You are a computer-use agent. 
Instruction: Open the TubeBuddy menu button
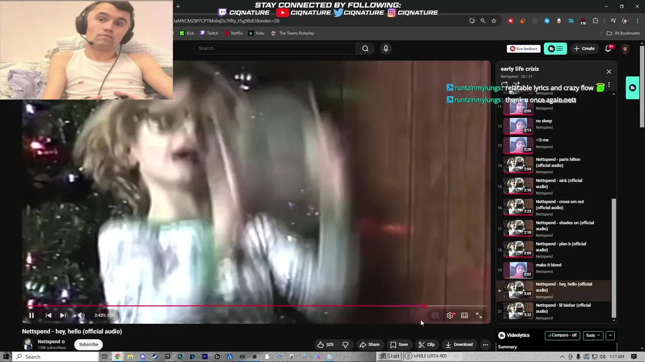point(555,49)
